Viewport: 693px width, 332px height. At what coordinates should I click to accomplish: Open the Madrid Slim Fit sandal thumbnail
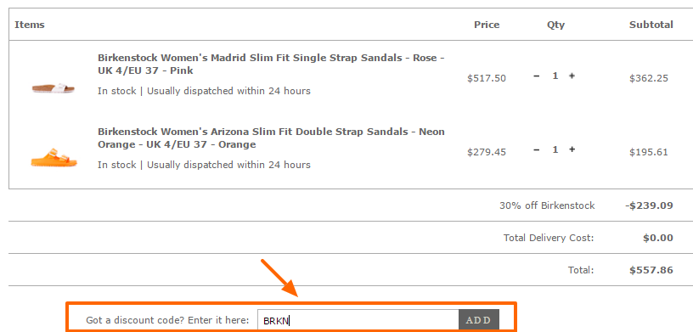point(54,88)
